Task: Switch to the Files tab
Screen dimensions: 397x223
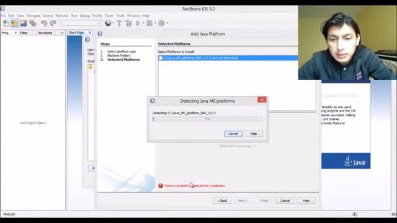Action: (24, 33)
